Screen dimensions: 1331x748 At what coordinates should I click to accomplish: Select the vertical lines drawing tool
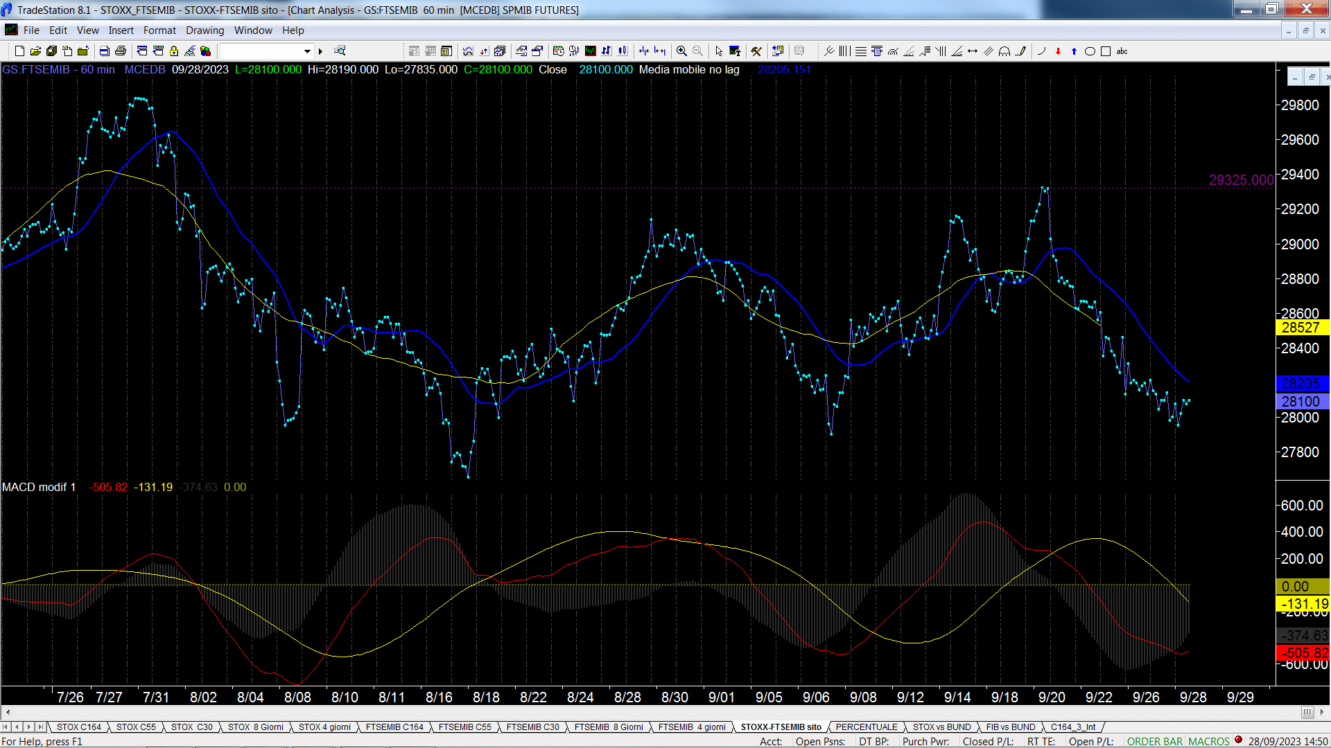[844, 51]
